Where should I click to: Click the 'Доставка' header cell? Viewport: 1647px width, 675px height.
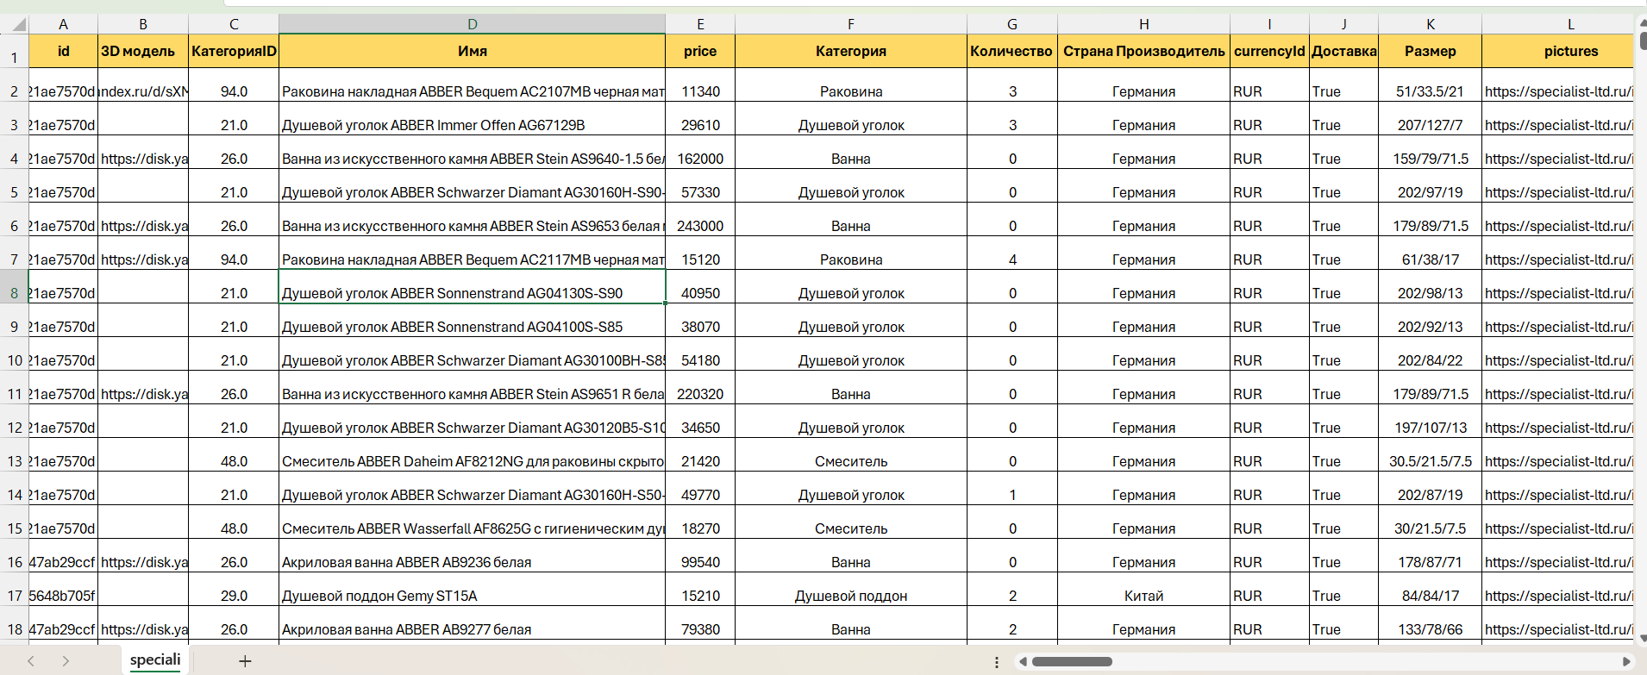point(1343,51)
